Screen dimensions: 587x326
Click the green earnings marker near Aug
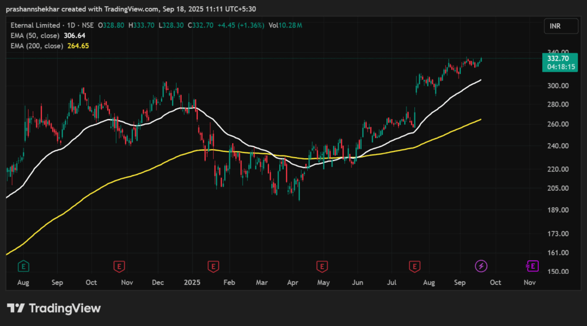(x=24, y=266)
